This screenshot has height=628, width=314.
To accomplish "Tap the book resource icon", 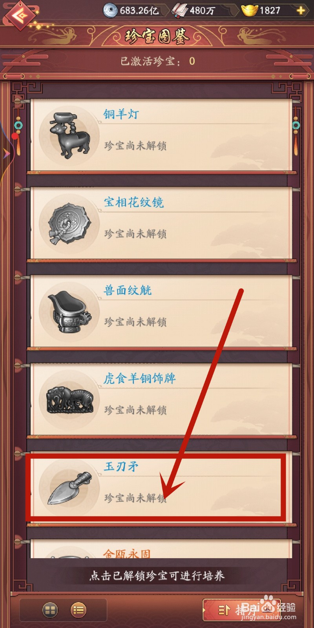I will [180, 11].
